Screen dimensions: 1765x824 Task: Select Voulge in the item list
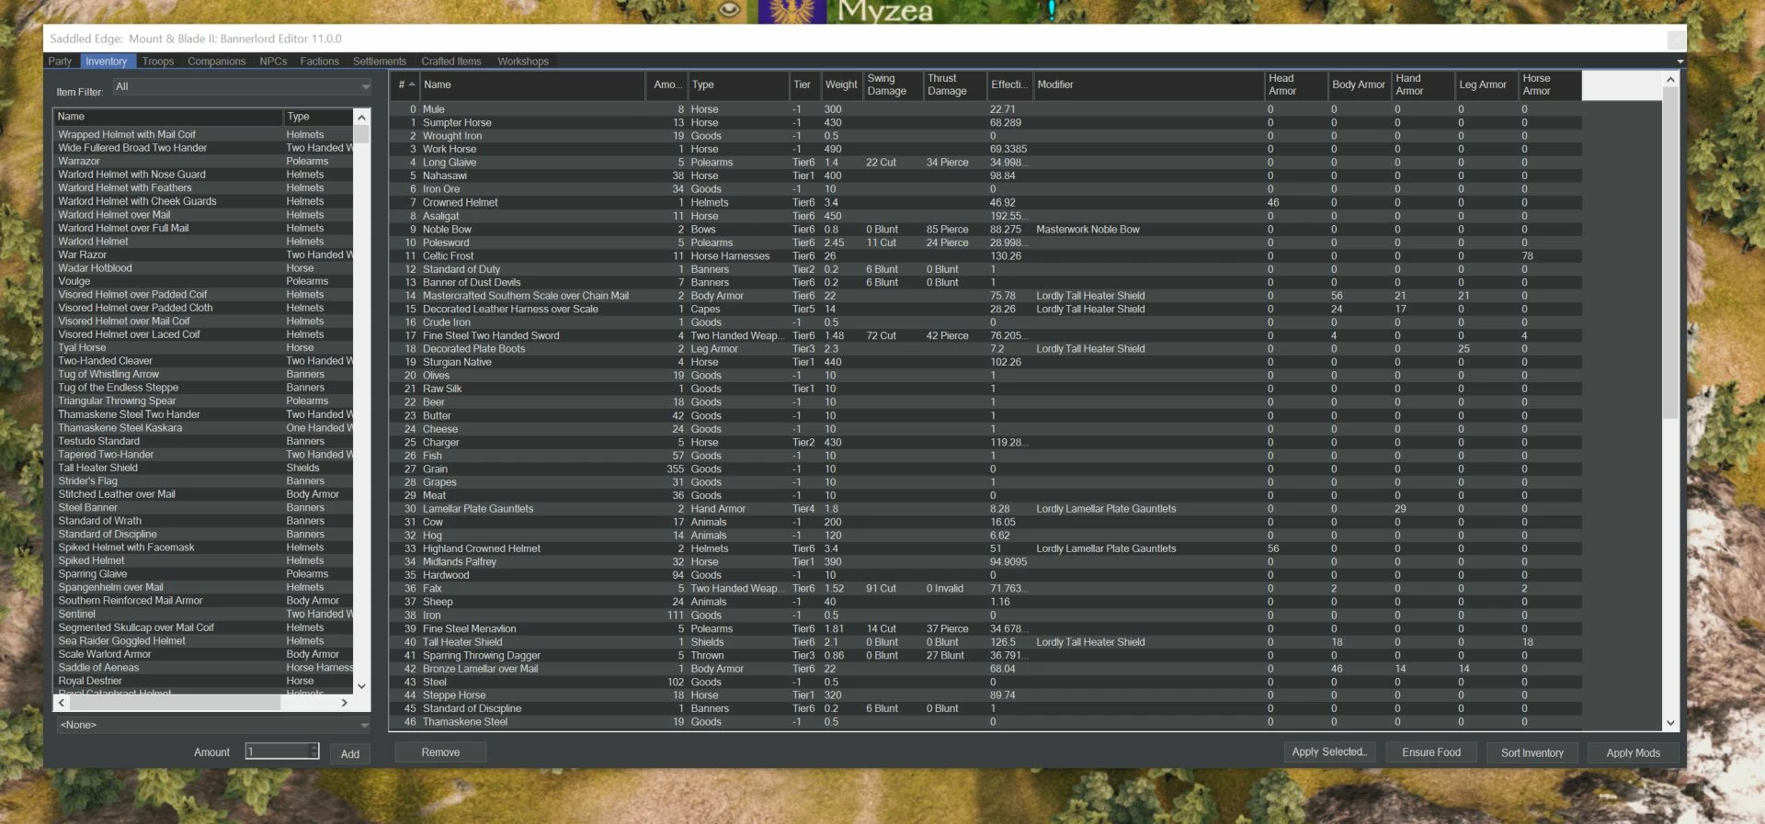click(x=203, y=281)
